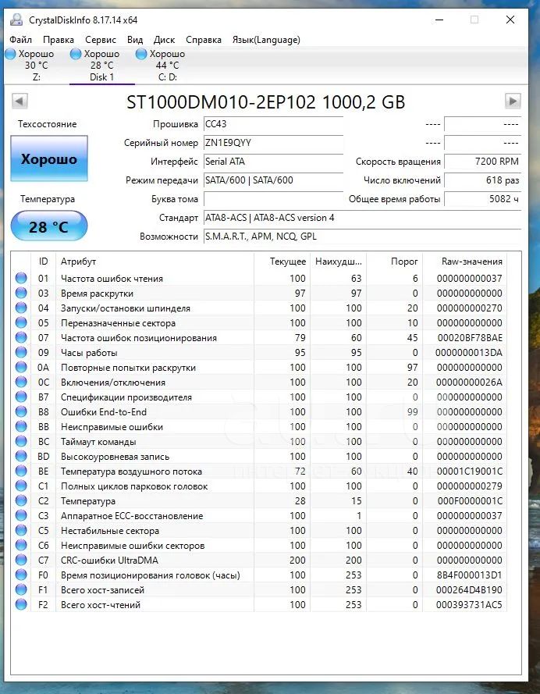Open the Диск menu
This screenshot has height=694, width=540.
point(164,40)
